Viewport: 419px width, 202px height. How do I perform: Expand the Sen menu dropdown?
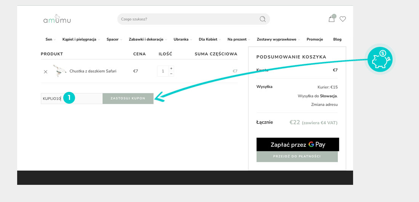pyautogui.click(x=50, y=39)
